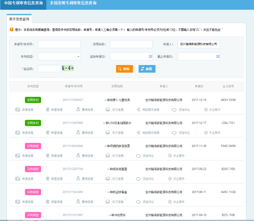
Task: Expand the 专利类型 dropdown
Action: [x=78, y=56]
